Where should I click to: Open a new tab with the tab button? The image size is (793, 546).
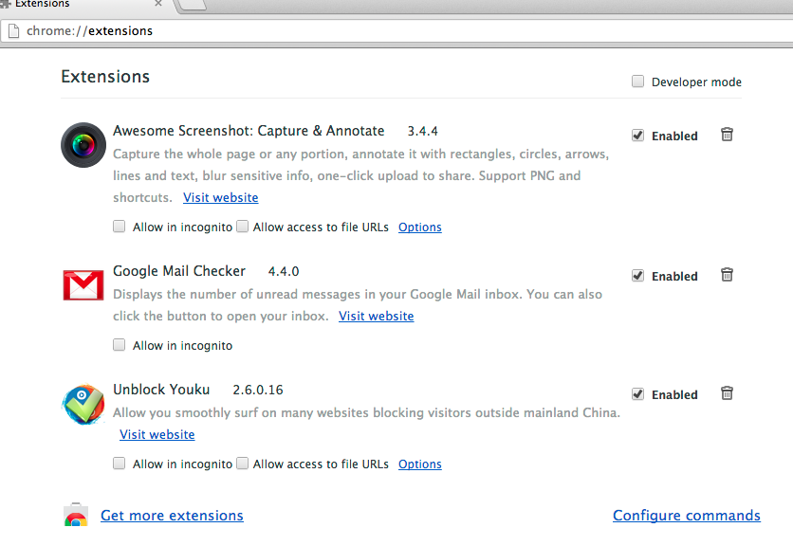click(x=193, y=4)
